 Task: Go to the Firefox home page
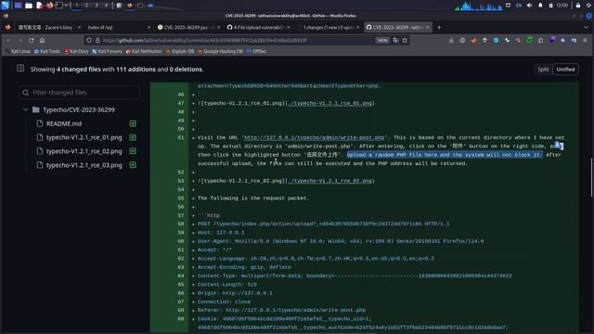(42, 40)
